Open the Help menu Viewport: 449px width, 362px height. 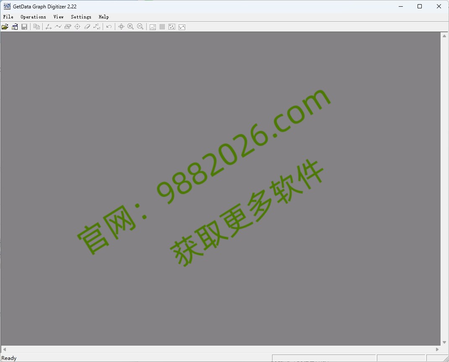point(104,17)
